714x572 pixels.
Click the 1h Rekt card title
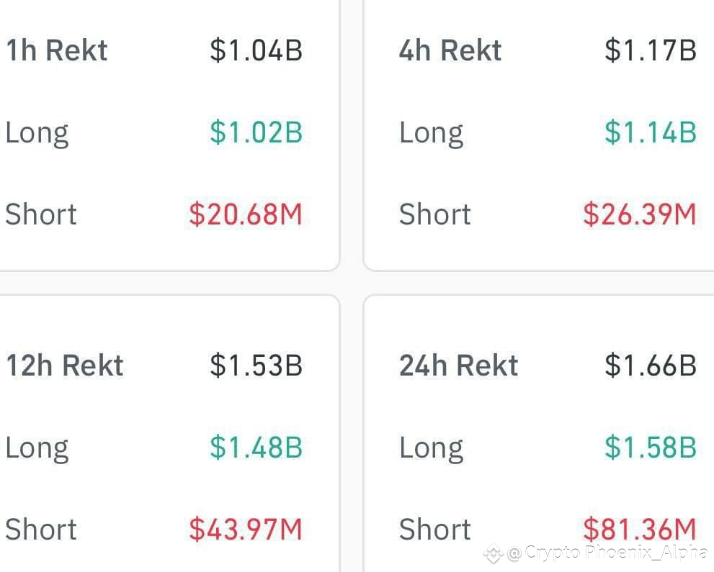click(57, 50)
